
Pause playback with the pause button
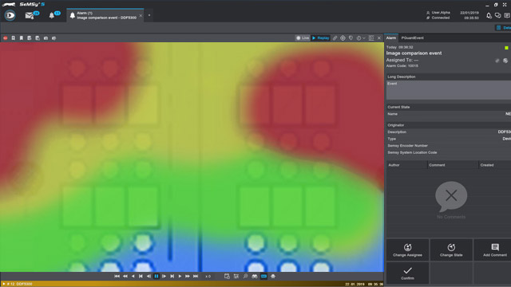(156, 277)
